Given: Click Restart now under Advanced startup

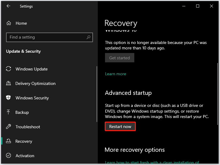Looking at the screenshot, I should tap(120, 126).
